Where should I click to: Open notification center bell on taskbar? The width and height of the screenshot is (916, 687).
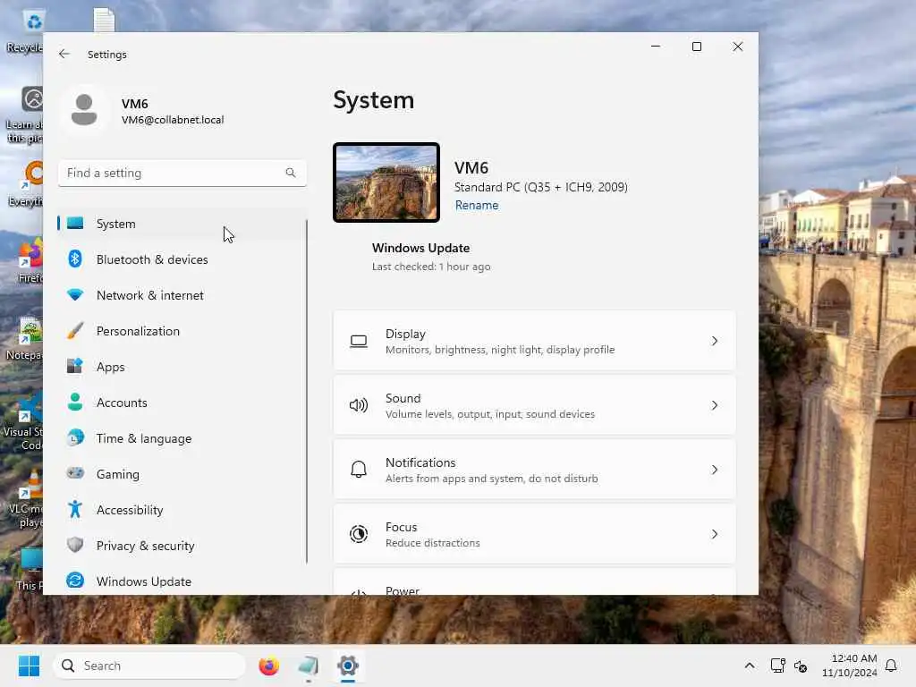pos(891,666)
